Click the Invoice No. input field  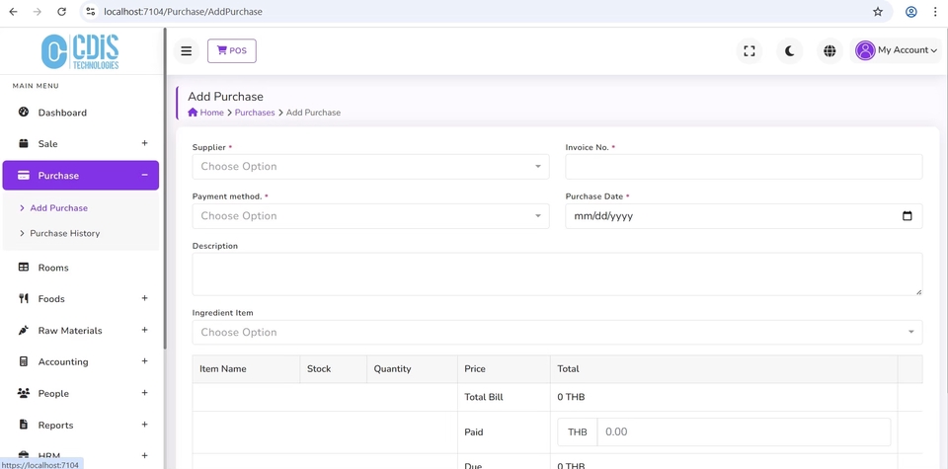[744, 167]
